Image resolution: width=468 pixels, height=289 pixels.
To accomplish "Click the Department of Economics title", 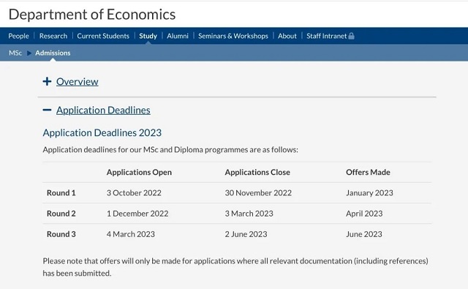I will (92, 15).
